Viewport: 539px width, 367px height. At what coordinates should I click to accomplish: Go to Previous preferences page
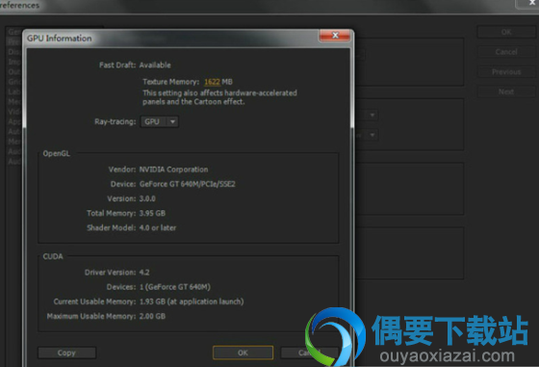pyautogui.click(x=506, y=72)
